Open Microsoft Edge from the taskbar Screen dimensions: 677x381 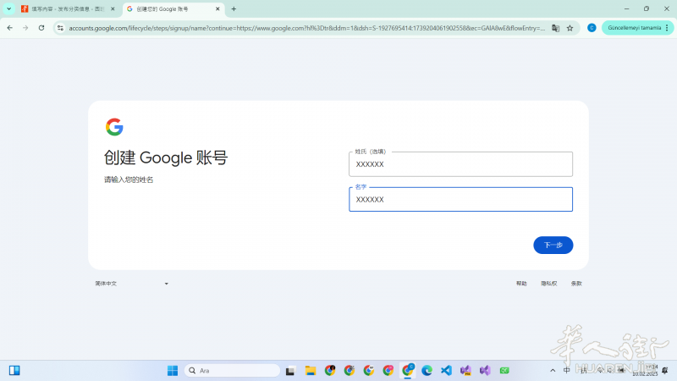pyautogui.click(x=427, y=371)
